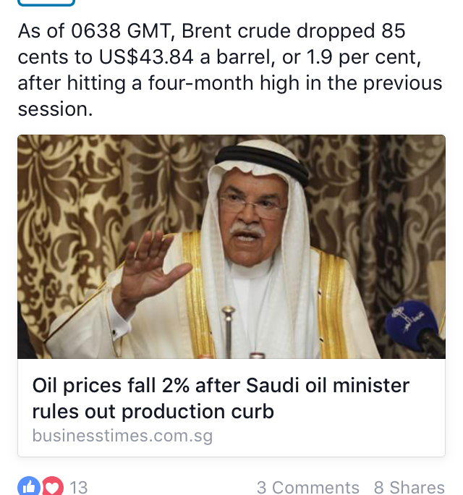Open the oil minister article photo
This screenshot has height=495, width=463.
231,246
